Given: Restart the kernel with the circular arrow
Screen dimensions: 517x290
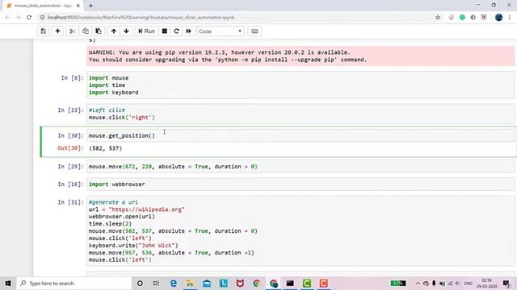Looking at the screenshot, I should tap(176, 31).
